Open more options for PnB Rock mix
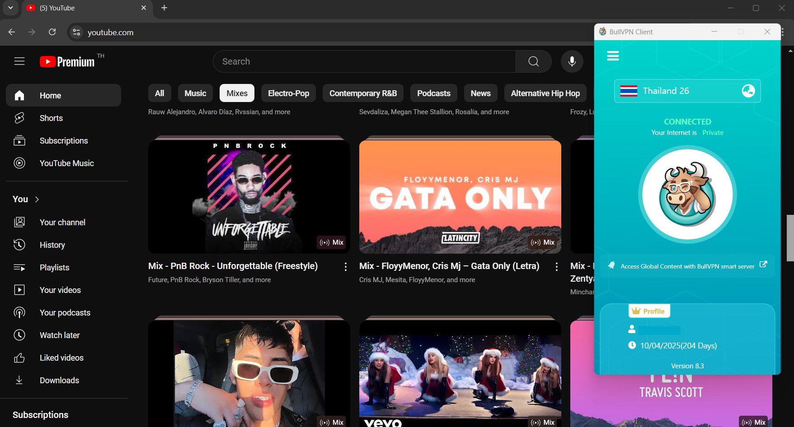The width and height of the screenshot is (794, 427). tap(346, 267)
